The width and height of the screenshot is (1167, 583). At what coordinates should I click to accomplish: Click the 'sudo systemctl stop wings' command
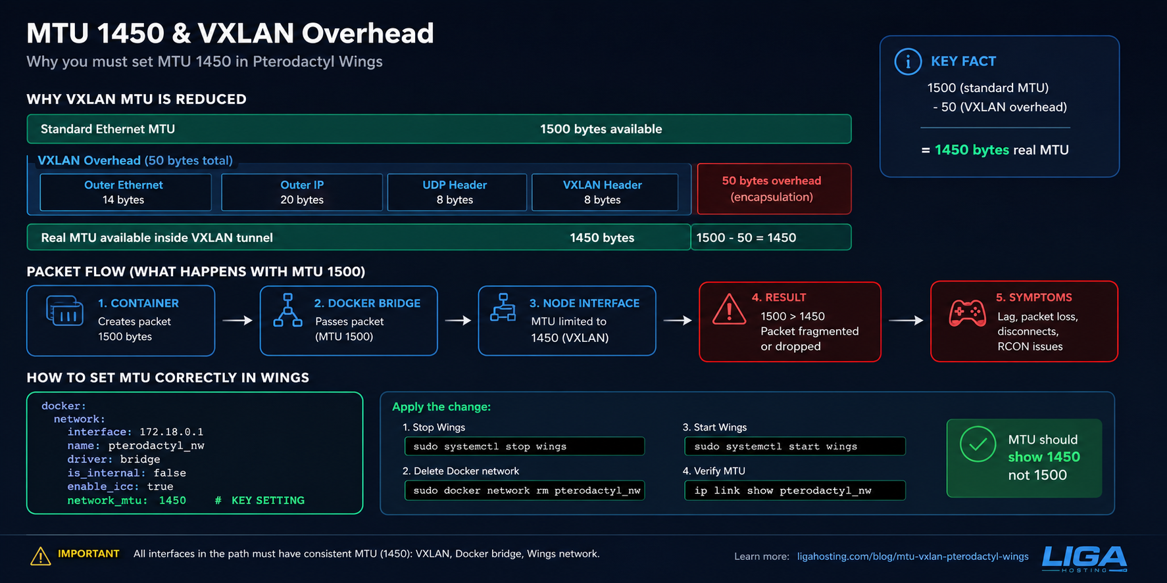(x=524, y=446)
